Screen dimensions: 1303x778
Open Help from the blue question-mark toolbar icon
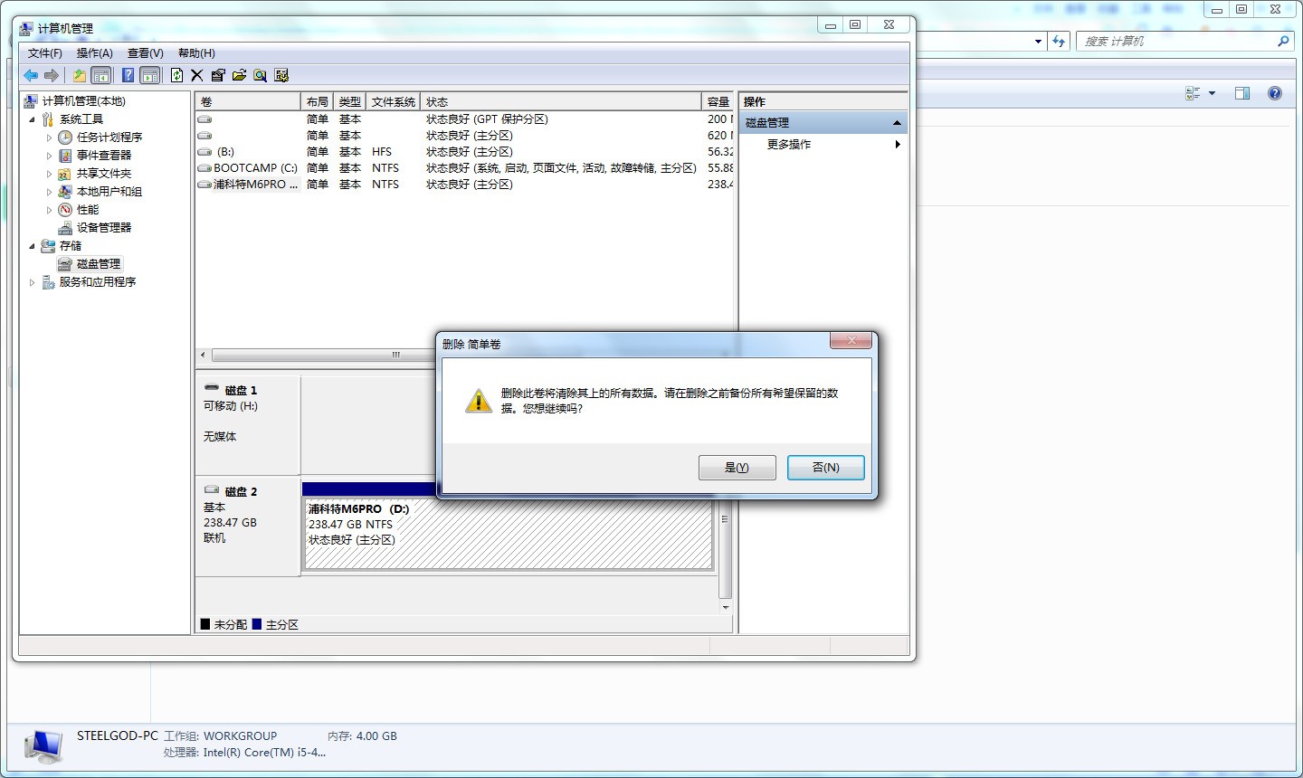coord(128,75)
